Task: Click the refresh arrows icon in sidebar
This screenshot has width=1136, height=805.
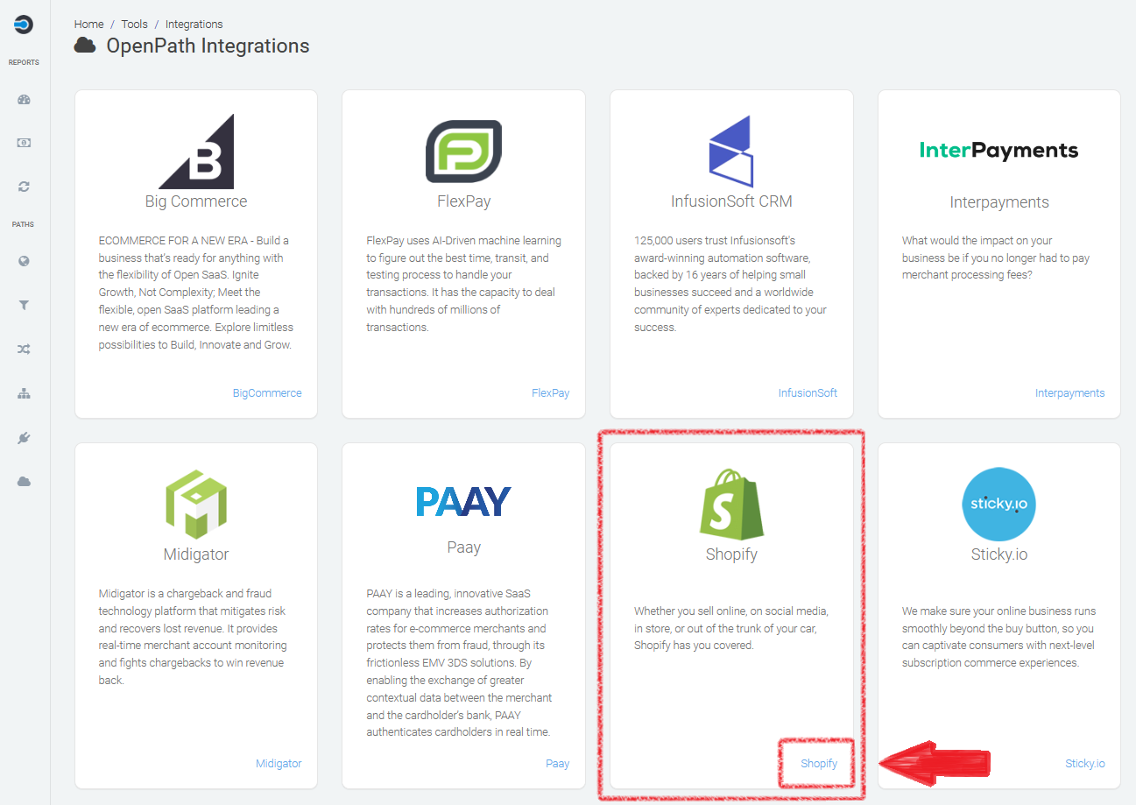Action: click(x=24, y=187)
